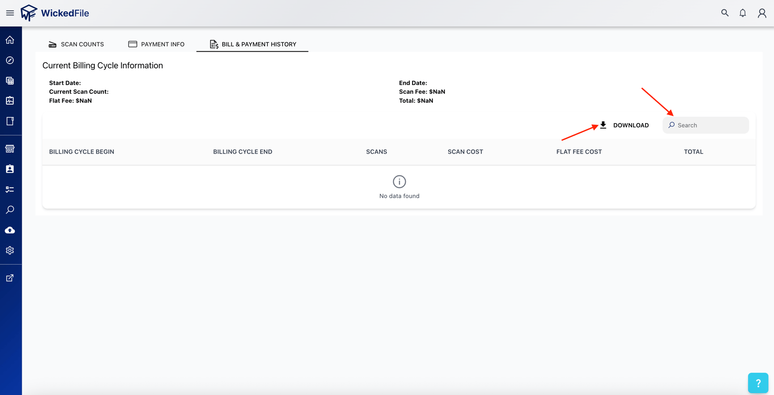Focus the billing table Search field
Image resolution: width=774 pixels, height=395 pixels.
706,125
